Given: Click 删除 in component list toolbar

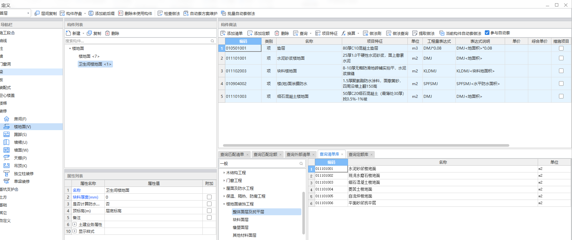Looking at the screenshot, I should (x=112, y=33).
